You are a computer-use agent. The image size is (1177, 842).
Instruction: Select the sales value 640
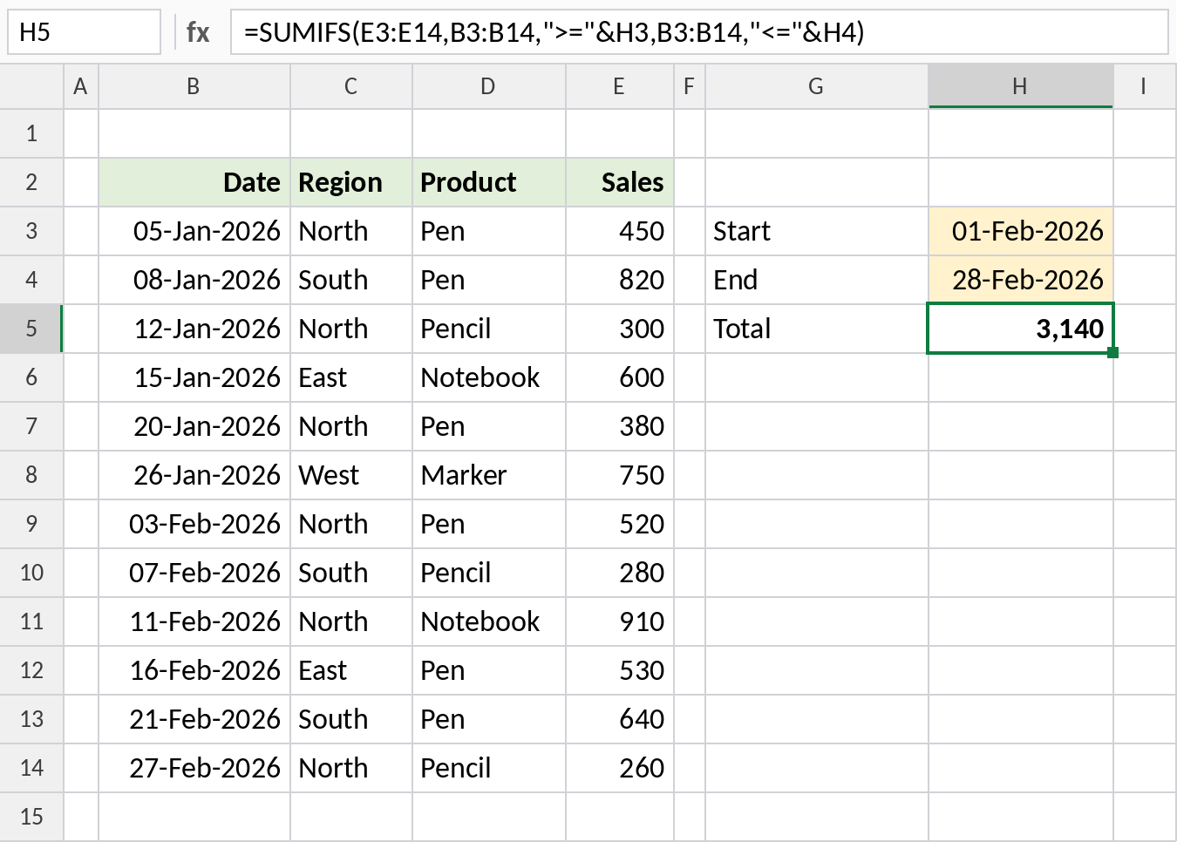[619, 719]
